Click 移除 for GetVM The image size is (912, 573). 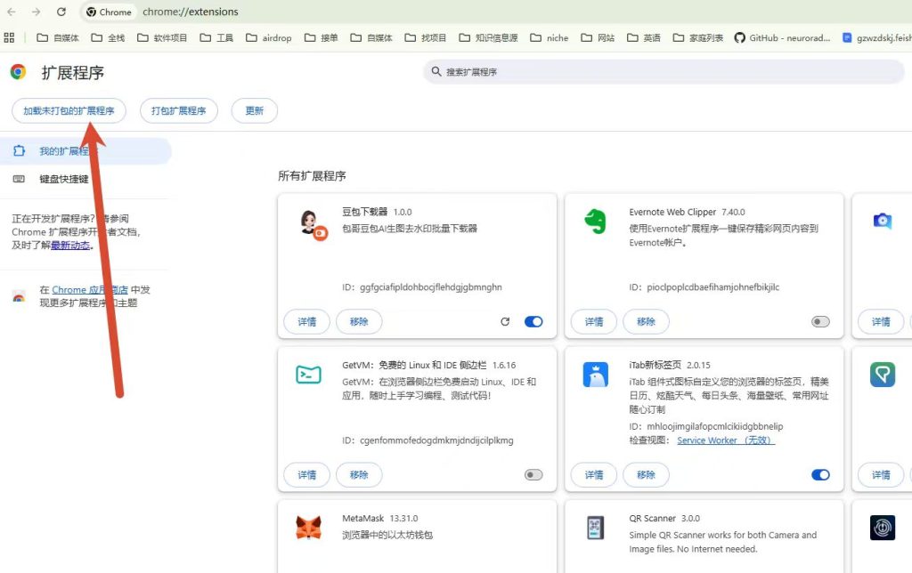click(359, 475)
